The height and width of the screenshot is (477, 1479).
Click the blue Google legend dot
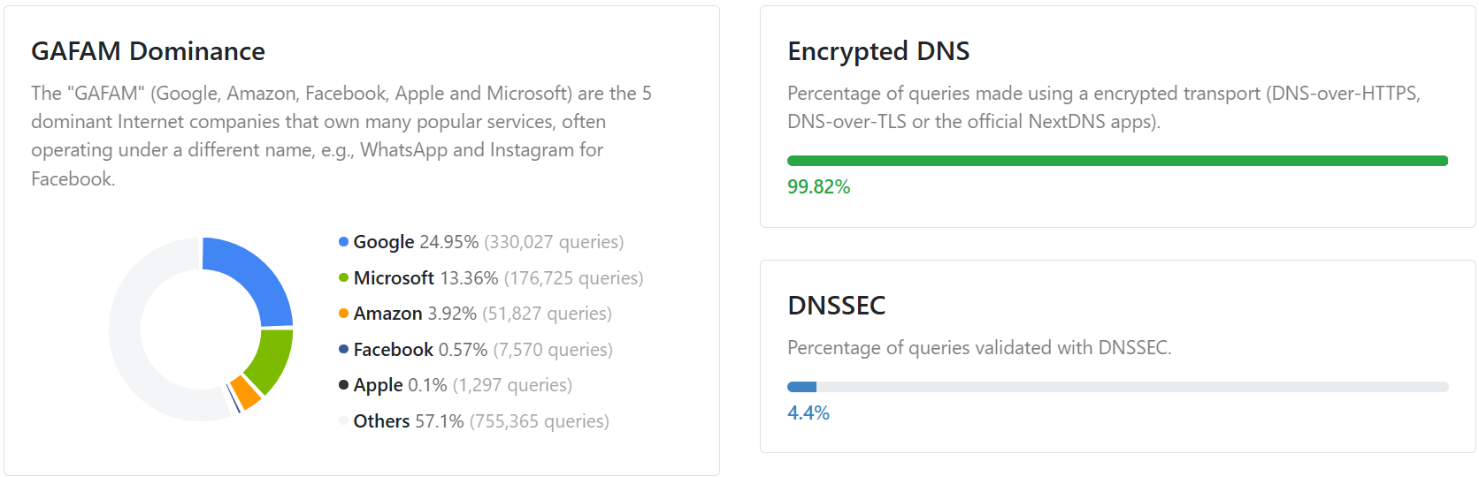coord(343,242)
